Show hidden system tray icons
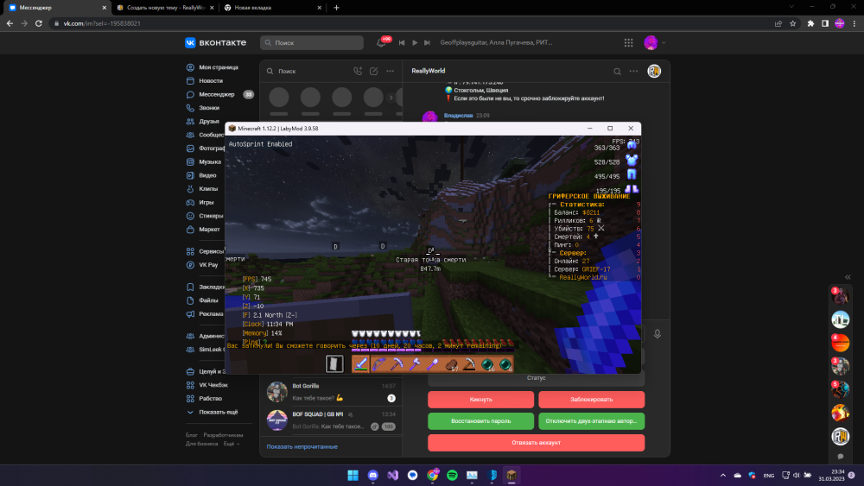Image resolution: width=864 pixels, height=486 pixels. (x=723, y=476)
